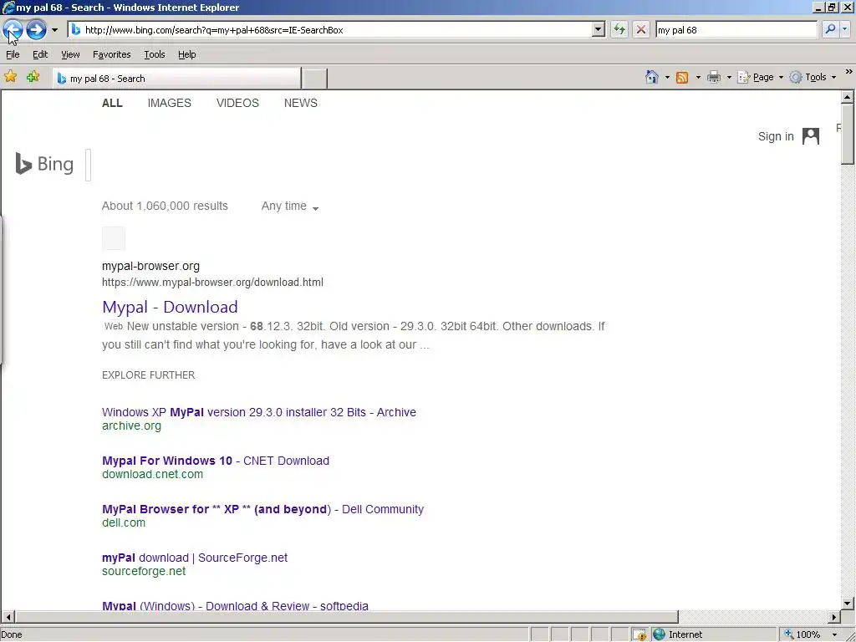Viewport: 856px width, 642px height.
Task: Refresh the page with the green arrows icon
Action: (x=619, y=29)
